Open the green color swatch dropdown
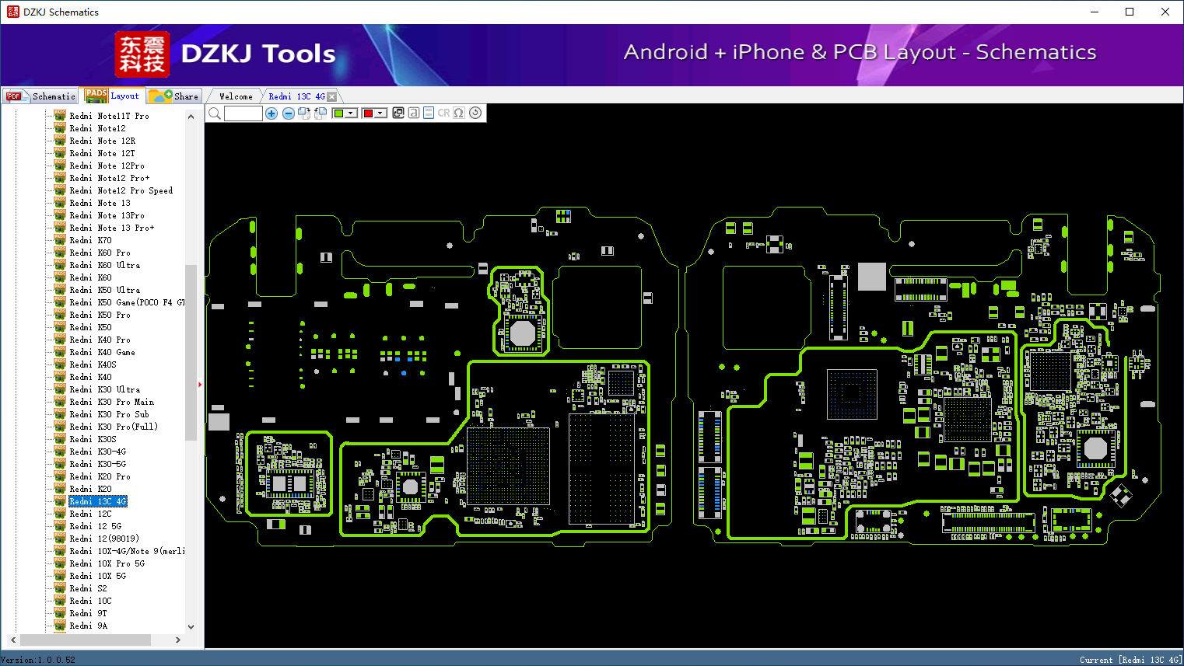Viewport: 1184px width, 666px height. [x=352, y=113]
